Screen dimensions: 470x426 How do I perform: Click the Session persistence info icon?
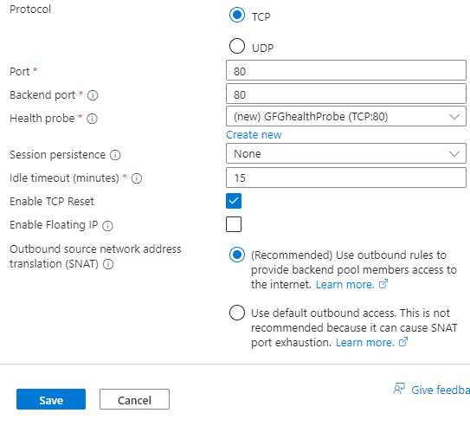click(115, 155)
